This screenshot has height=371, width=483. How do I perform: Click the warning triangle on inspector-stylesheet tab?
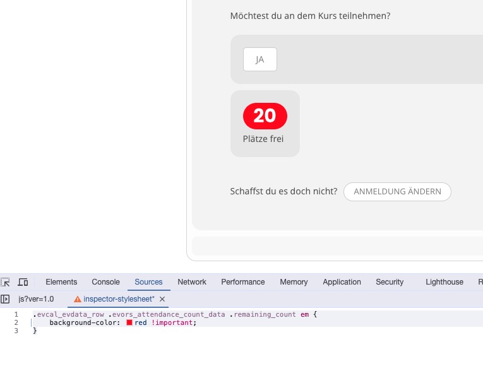pos(78,299)
